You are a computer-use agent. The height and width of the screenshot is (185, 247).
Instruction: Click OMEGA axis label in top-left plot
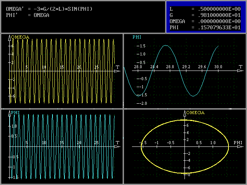click(x=20, y=37)
